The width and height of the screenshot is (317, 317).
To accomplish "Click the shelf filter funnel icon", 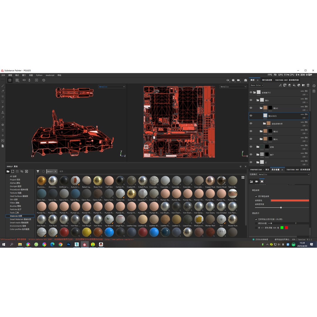I will pos(38,171).
